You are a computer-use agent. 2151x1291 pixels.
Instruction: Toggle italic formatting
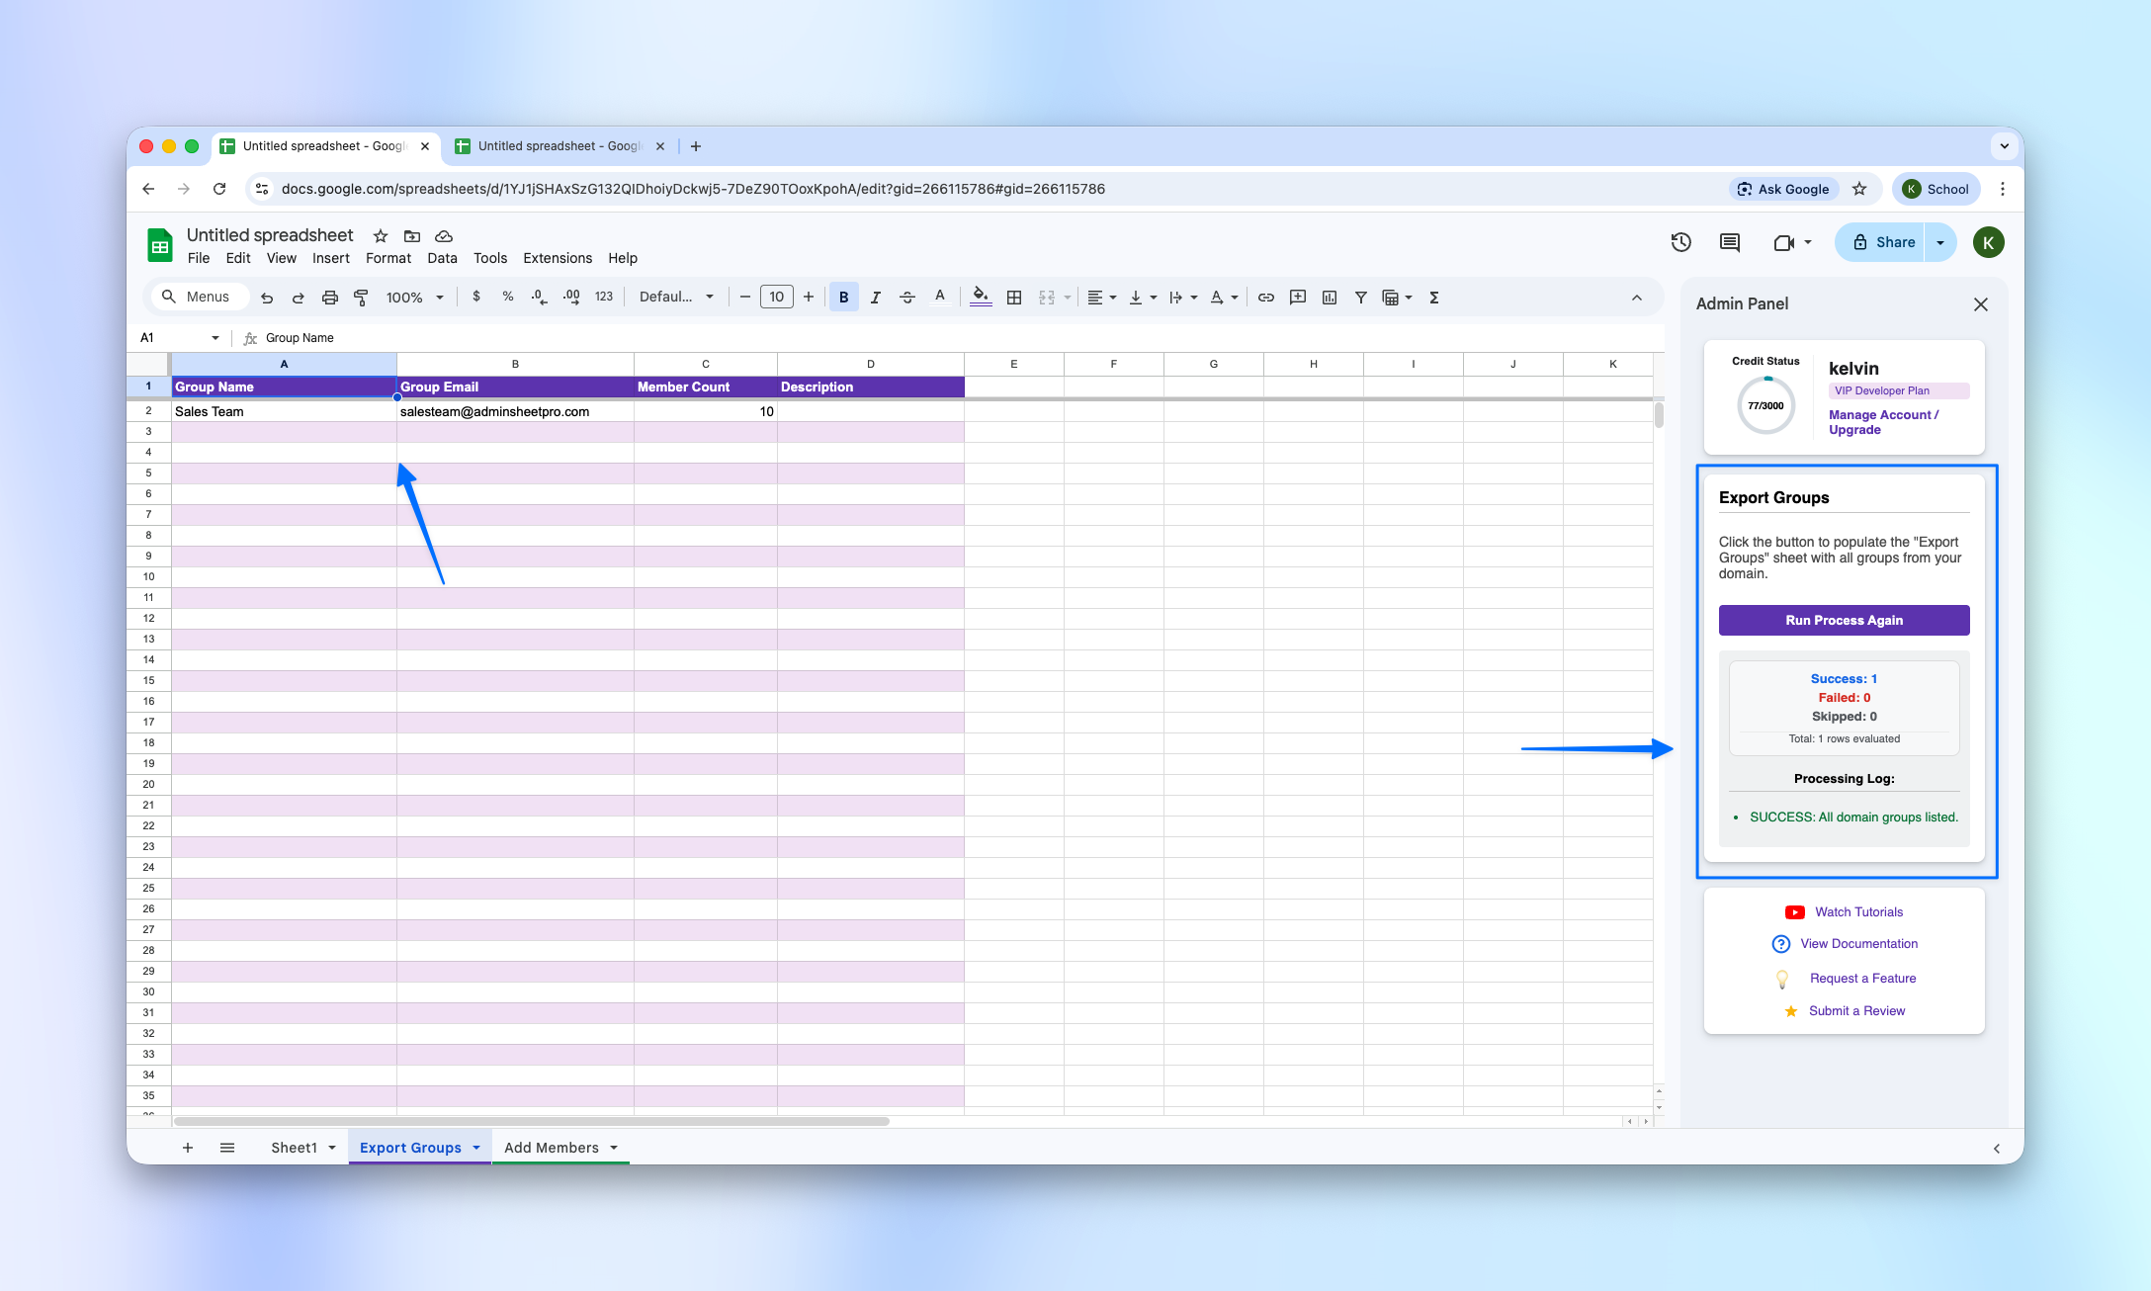875,298
